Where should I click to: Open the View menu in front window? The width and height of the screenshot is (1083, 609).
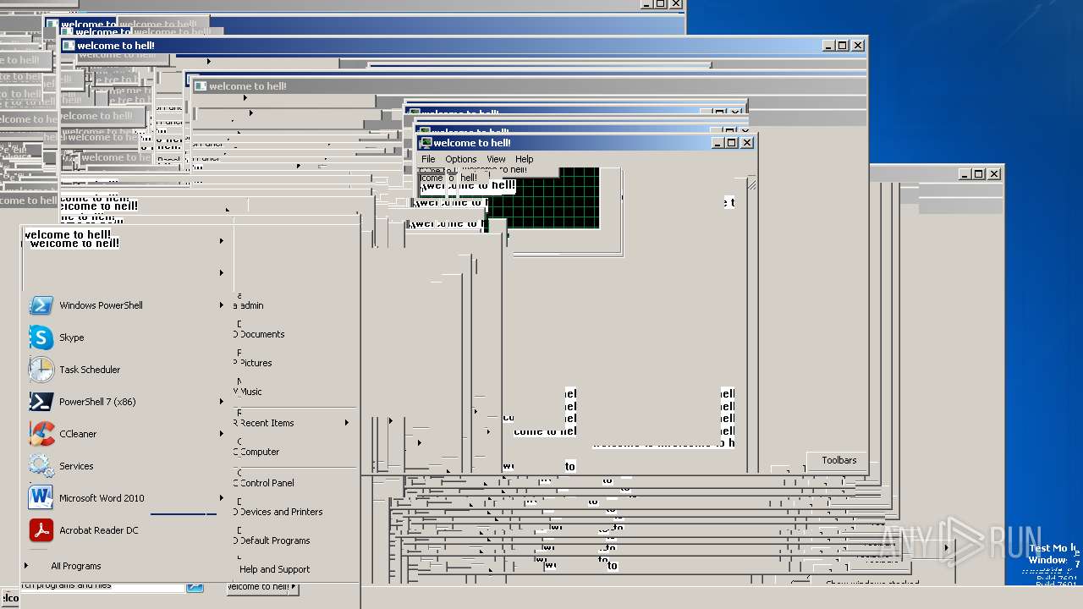tap(496, 159)
